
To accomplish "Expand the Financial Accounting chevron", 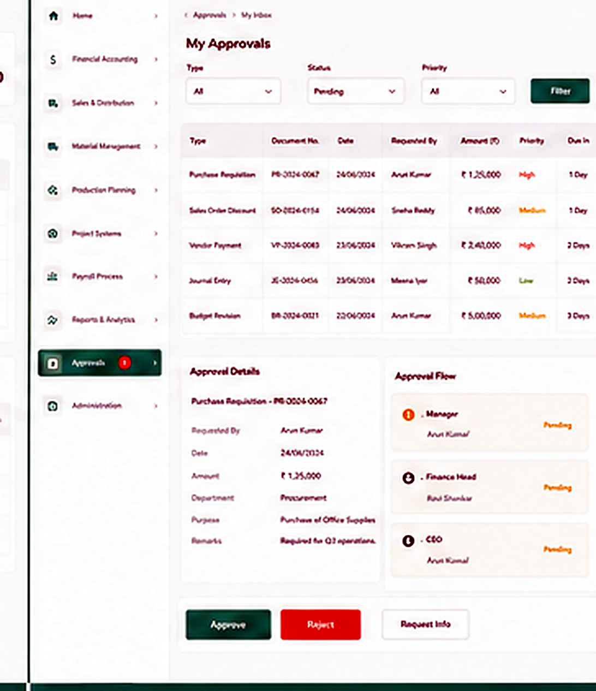I will 156,59.
